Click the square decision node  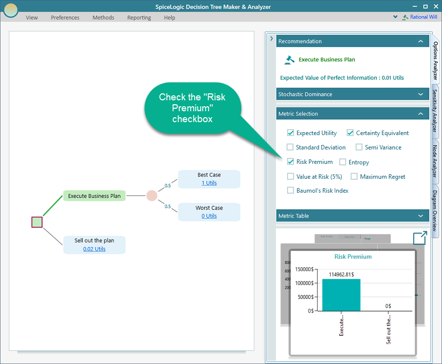37,222
